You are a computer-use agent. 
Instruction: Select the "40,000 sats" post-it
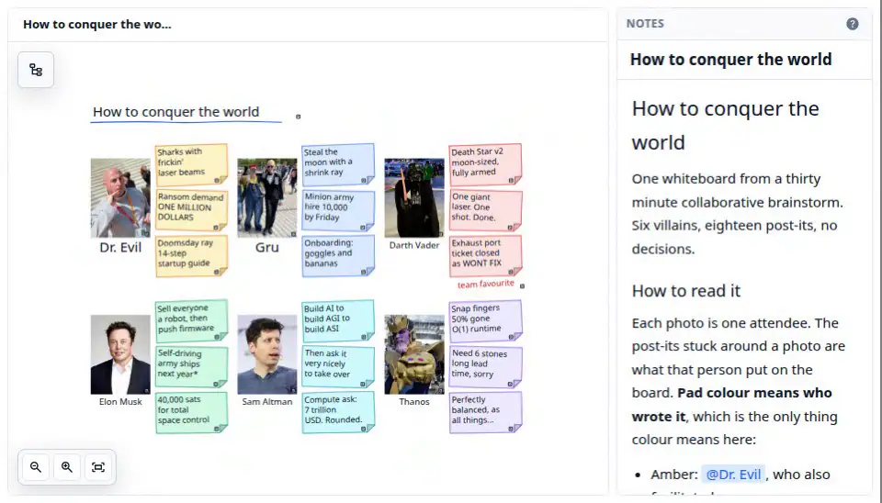coord(191,412)
